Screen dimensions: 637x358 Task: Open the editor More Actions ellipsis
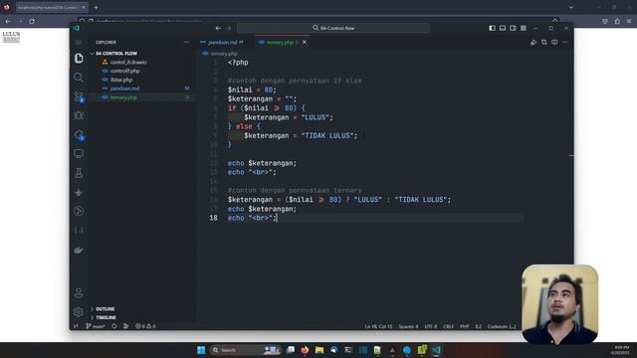(565, 42)
